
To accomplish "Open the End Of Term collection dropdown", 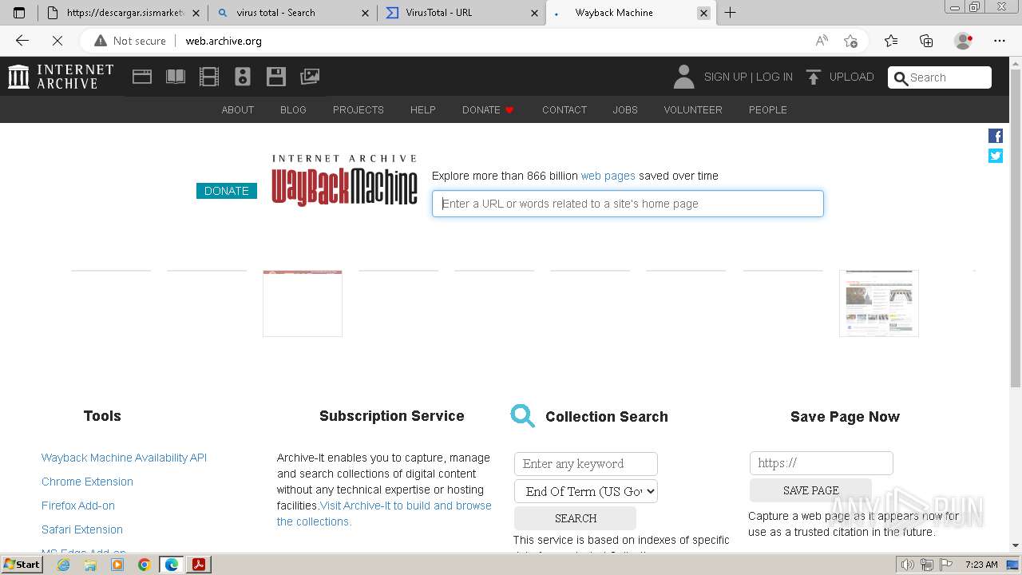I will click(x=586, y=491).
